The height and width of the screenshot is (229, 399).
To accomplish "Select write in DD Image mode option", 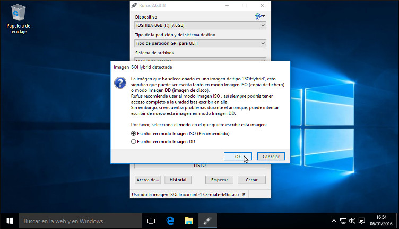I will [163, 142].
